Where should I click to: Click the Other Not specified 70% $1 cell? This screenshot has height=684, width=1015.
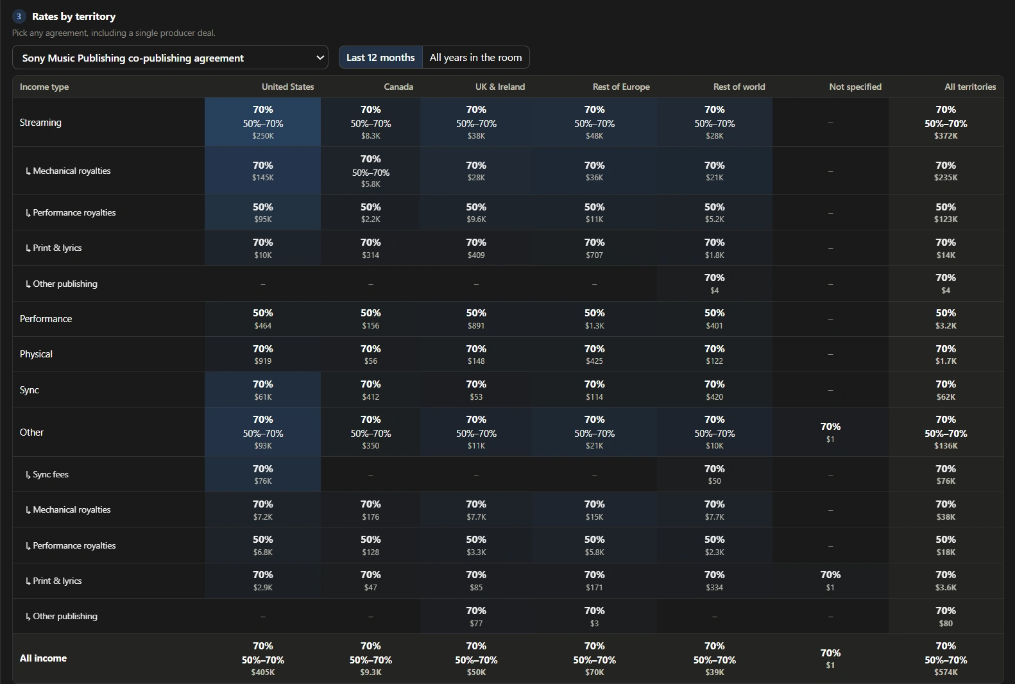(830, 432)
